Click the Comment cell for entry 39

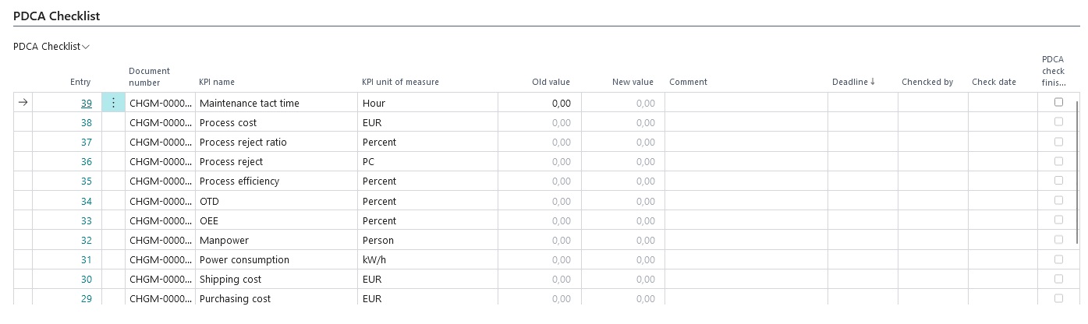745,103
